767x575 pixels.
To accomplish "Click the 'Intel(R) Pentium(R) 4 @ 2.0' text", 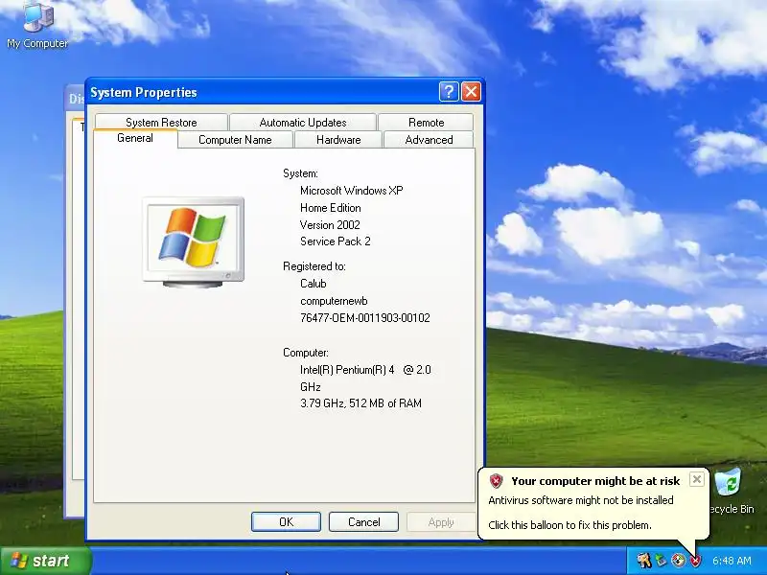I will coord(365,370).
